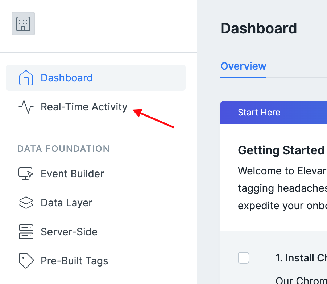Switch to the Overview tab
Image resolution: width=327 pixels, height=284 pixels.
(x=243, y=66)
